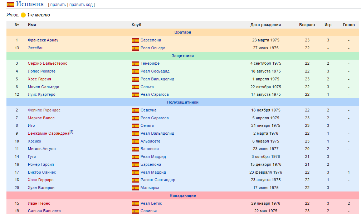The image size is (361, 214).
Task: Open player page for Хуан Валерон
Action: pos(41,188)
